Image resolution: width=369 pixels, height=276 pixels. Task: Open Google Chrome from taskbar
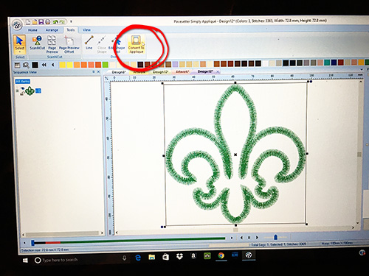pyautogui.click(x=221, y=255)
